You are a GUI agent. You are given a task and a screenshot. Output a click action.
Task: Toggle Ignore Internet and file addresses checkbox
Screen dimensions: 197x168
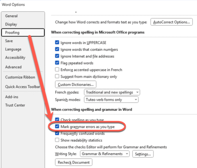pyautogui.click(x=57, y=56)
